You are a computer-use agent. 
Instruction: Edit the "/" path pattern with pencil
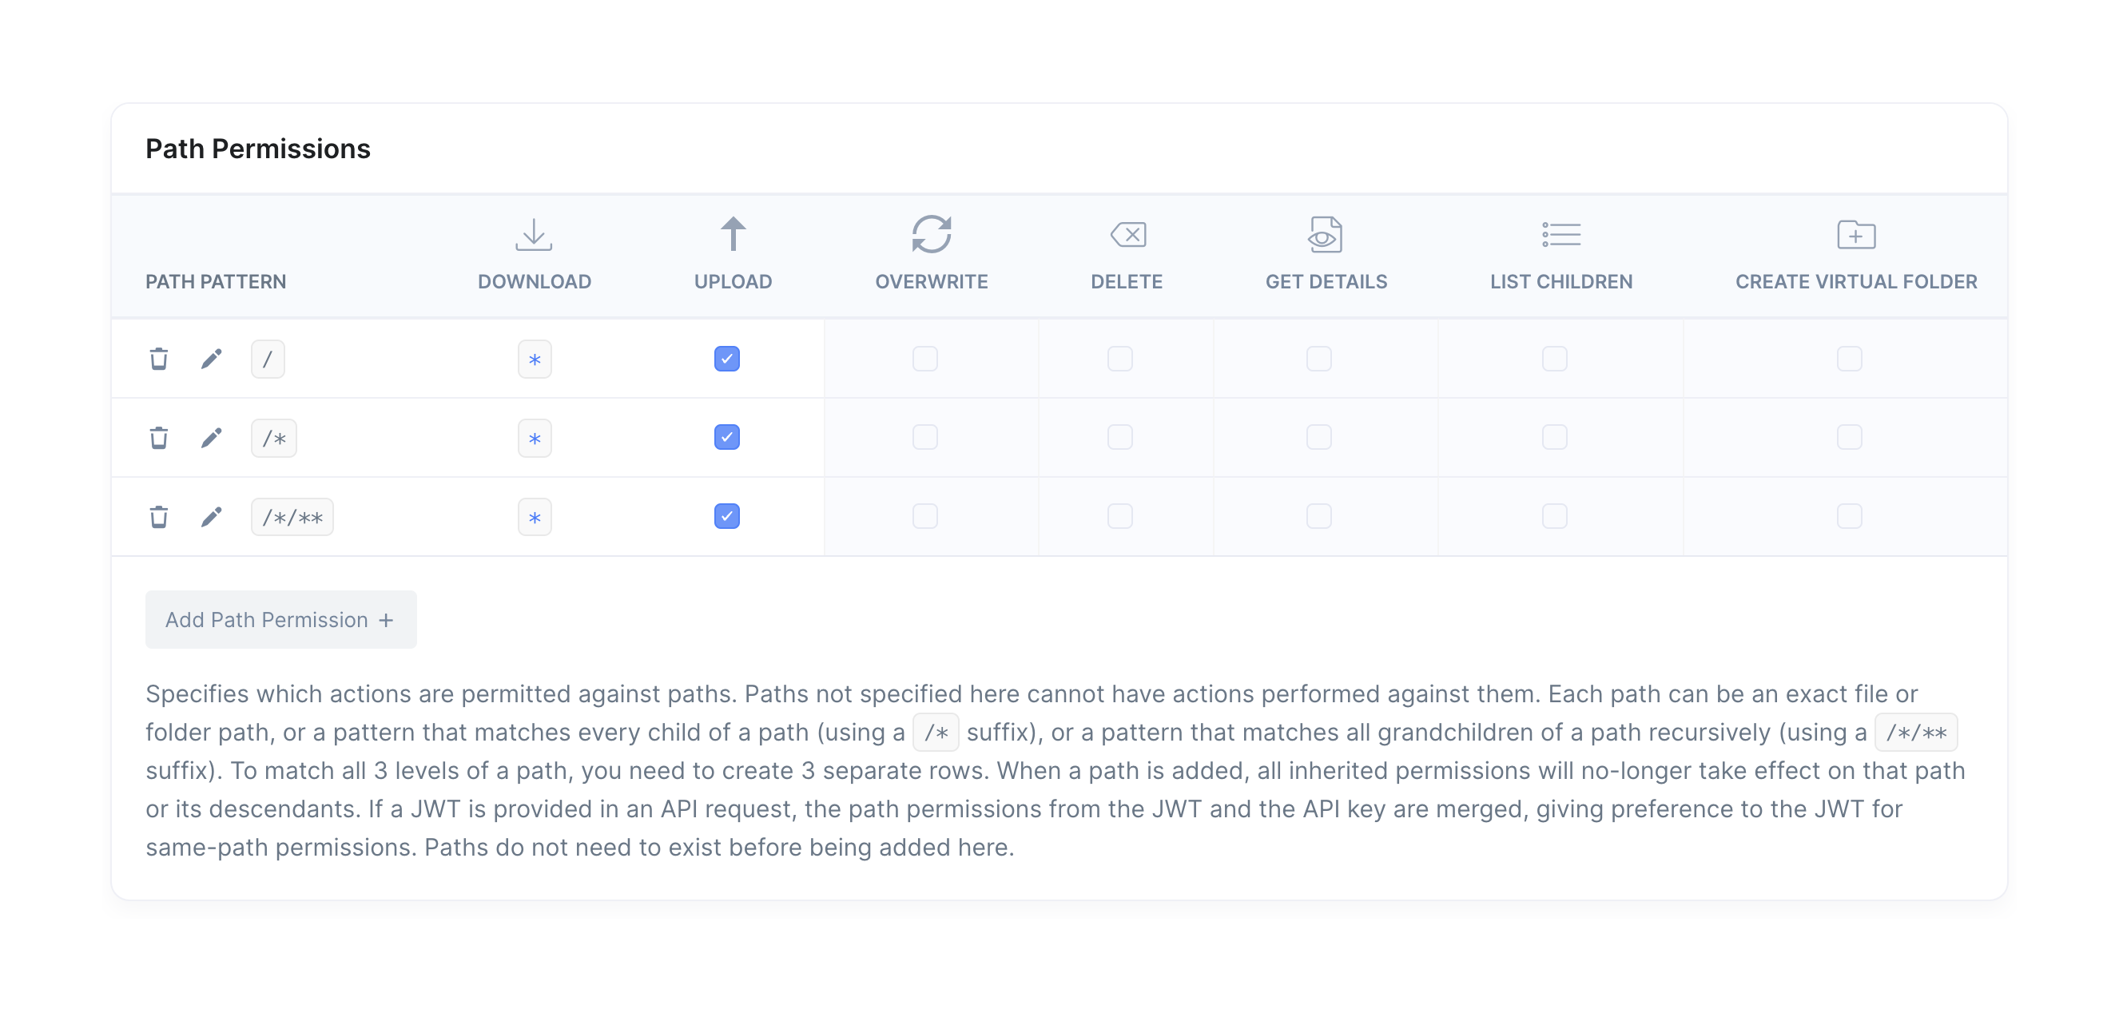tap(212, 359)
